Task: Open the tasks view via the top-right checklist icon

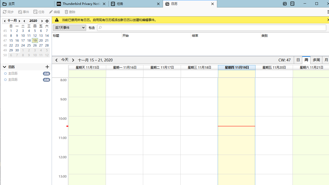Action: tap(292, 4)
